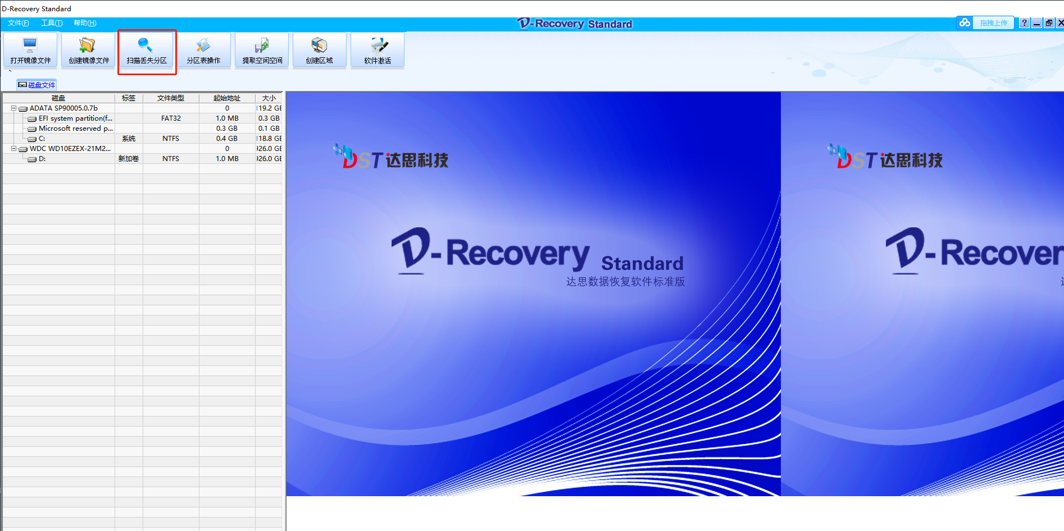Open 软件激活 software activation
The height and width of the screenshot is (531, 1064).
coord(378,50)
